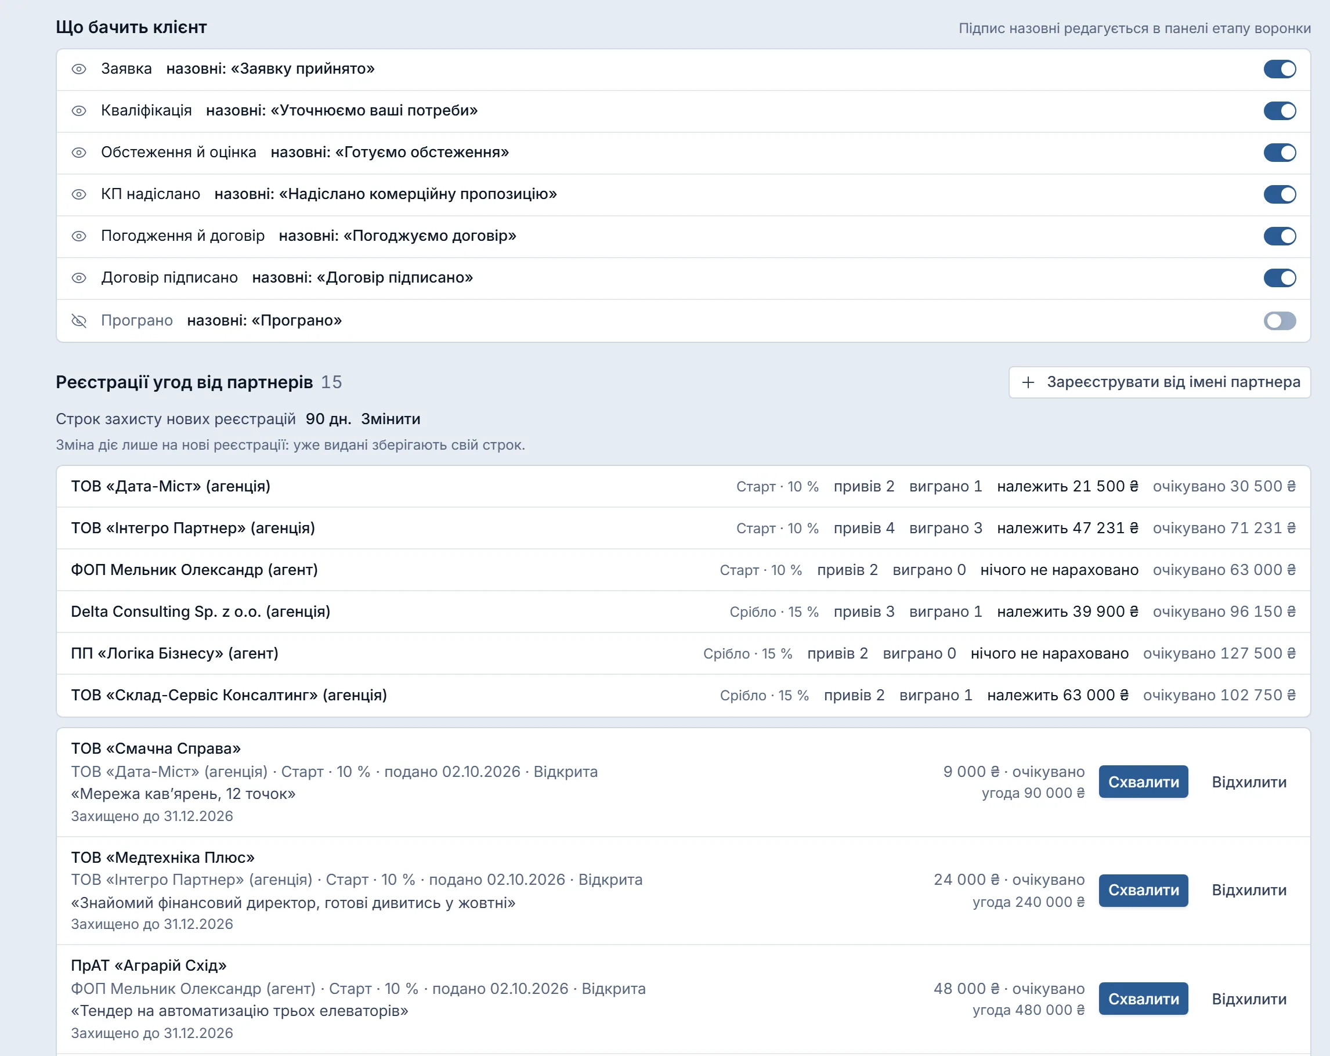Toggle the КП надіслано visibility switch

coord(1280,194)
